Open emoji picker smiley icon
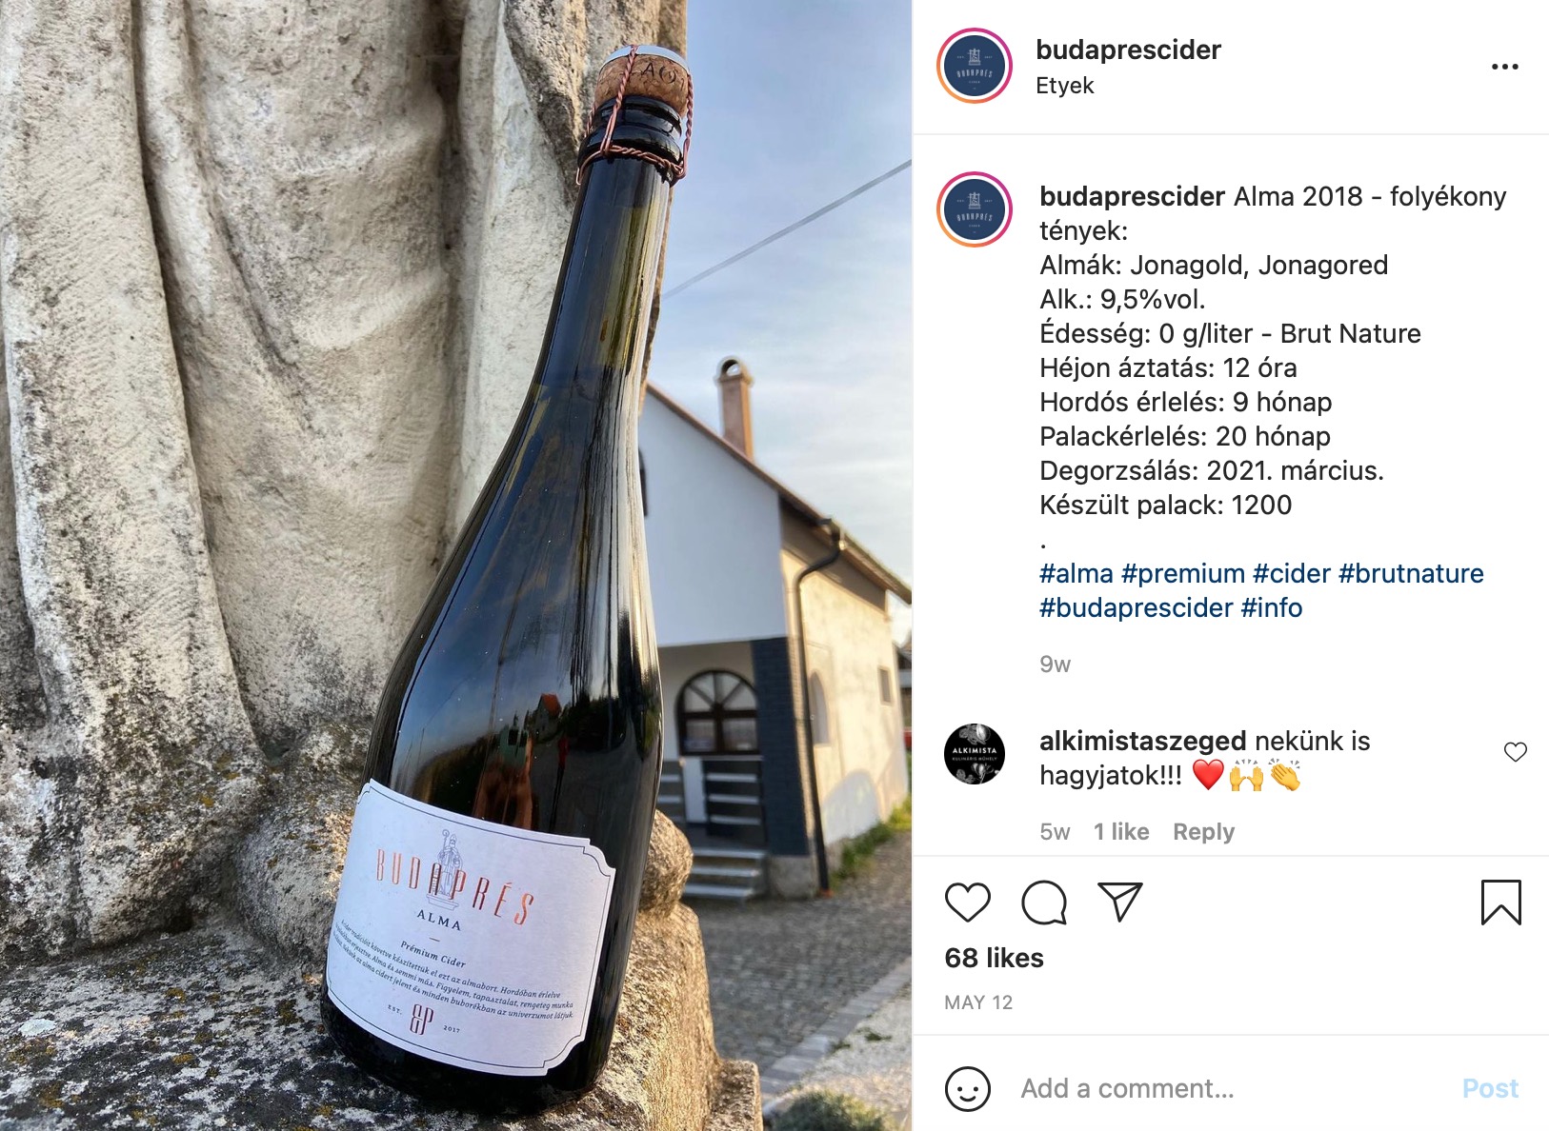Screen dimensions: 1549x1131 967,1088
